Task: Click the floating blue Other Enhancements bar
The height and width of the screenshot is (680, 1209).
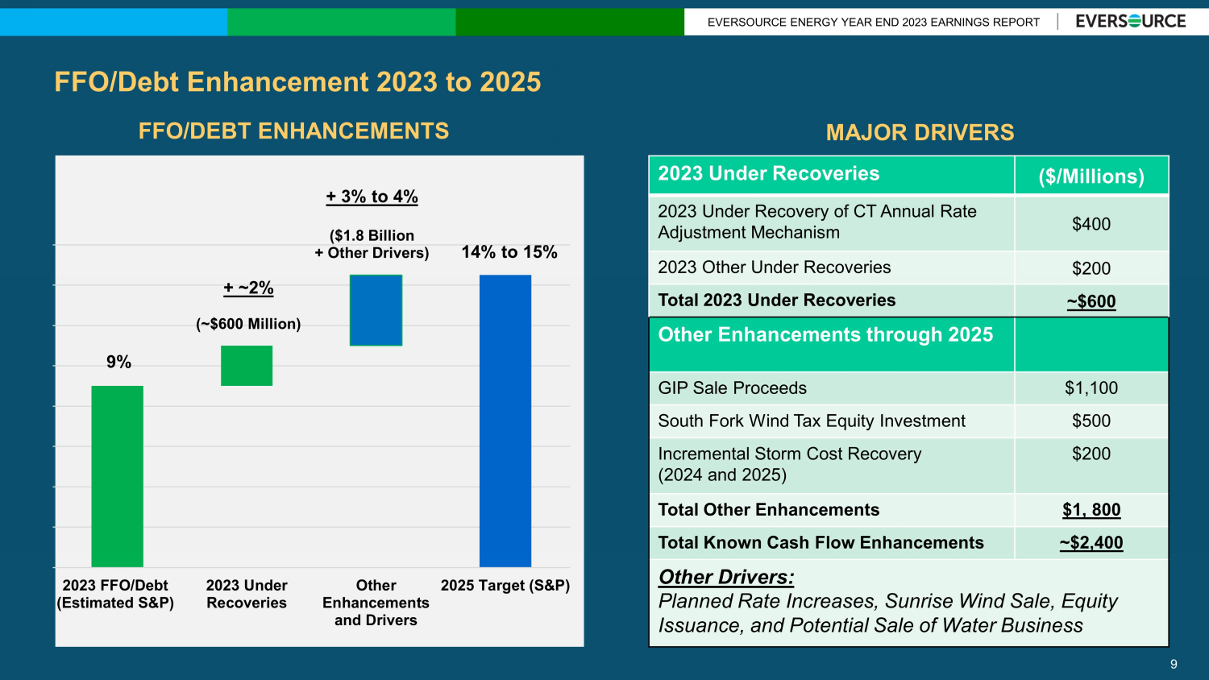Action: click(x=376, y=310)
